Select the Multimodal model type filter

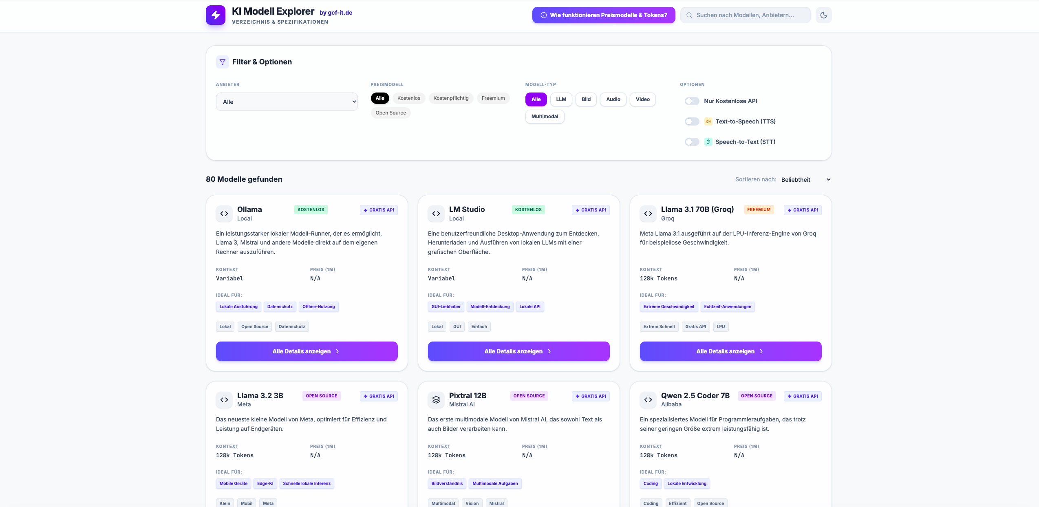point(545,117)
